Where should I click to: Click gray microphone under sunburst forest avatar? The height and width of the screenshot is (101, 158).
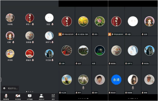coord(83,88)
